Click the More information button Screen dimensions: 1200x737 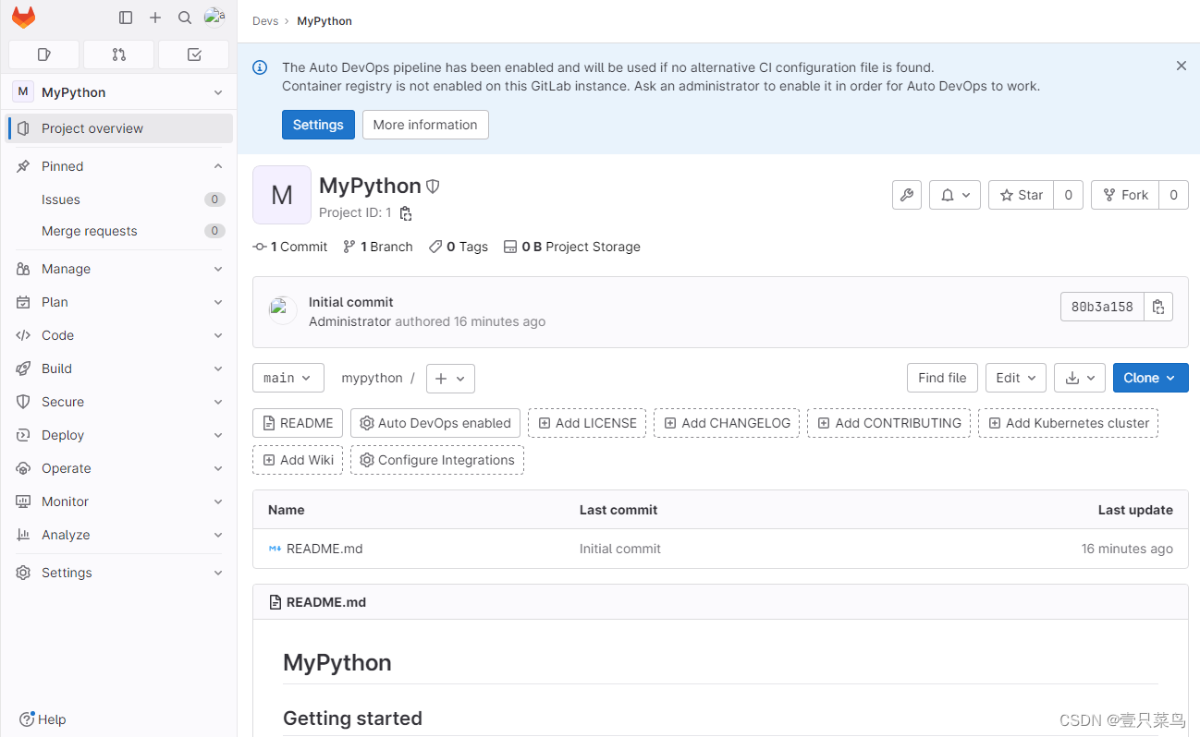[x=425, y=125]
